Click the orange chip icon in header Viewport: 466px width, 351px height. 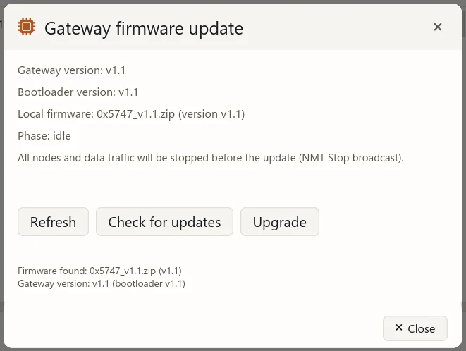[x=27, y=27]
